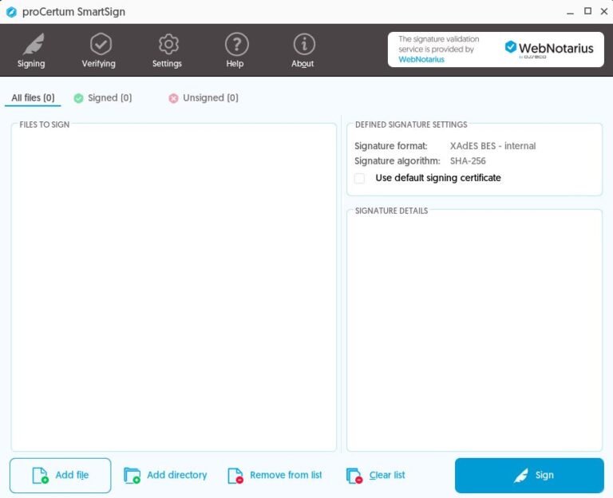Image resolution: width=613 pixels, height=498 pixels.
Task: Open the About info icon
Action: 303,44
